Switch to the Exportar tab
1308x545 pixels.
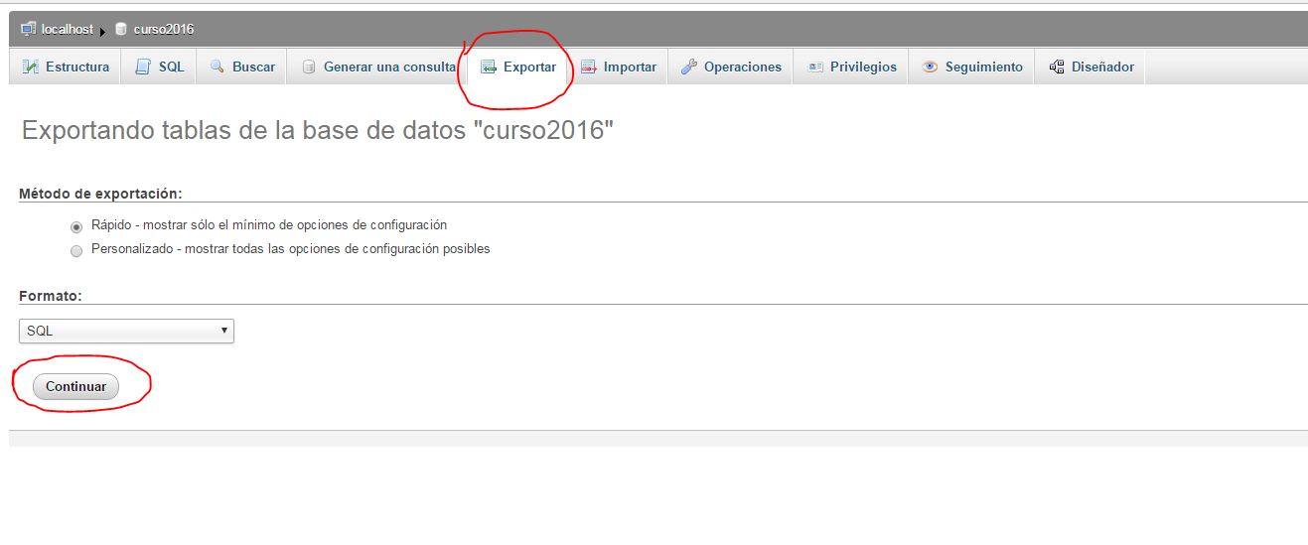coord(517,68)
